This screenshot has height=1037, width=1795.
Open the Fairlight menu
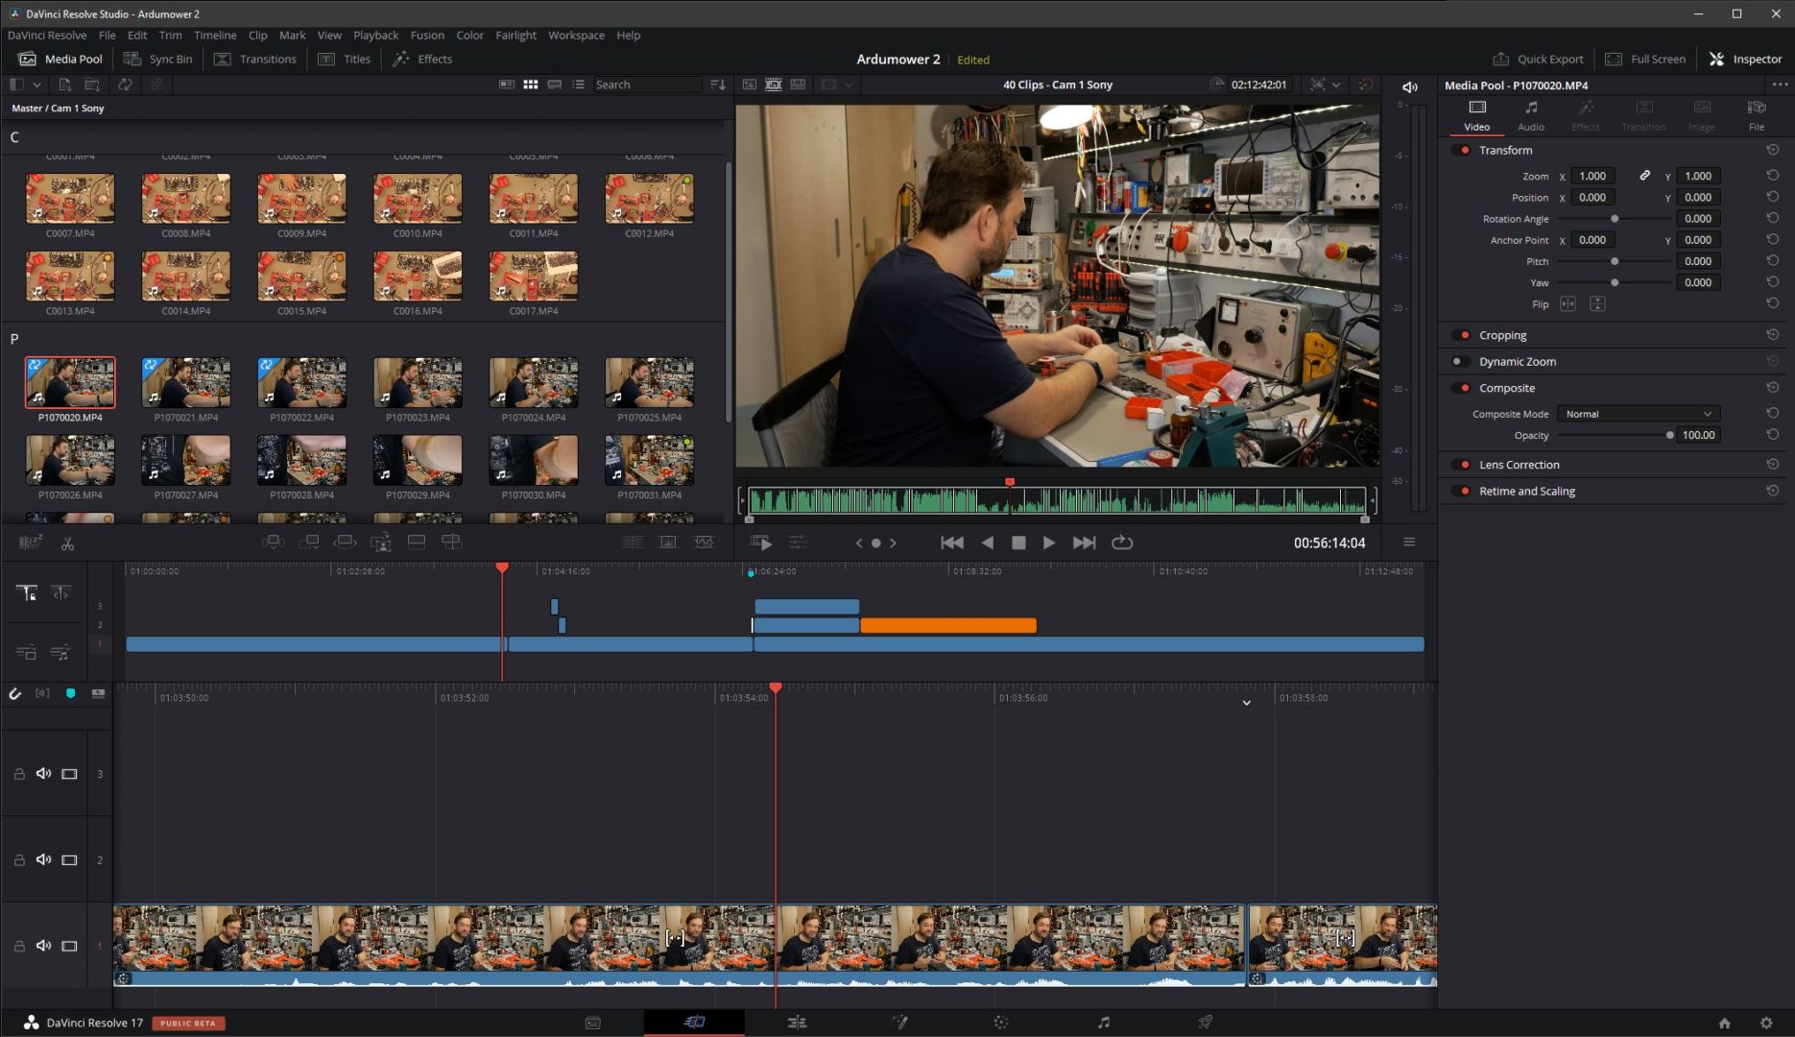(515, 36)
